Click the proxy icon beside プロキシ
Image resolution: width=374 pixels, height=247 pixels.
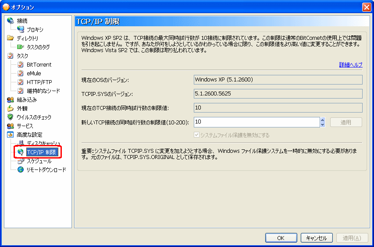pos(21,29)
